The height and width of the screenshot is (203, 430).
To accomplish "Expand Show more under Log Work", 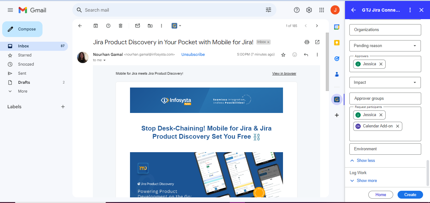I will coord(366,181).
